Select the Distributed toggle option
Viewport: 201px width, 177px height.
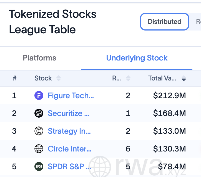coord(165,22)
